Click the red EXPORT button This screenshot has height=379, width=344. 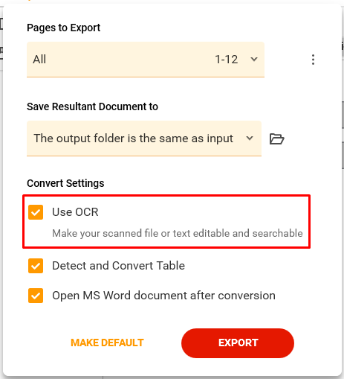click(238, 343)
